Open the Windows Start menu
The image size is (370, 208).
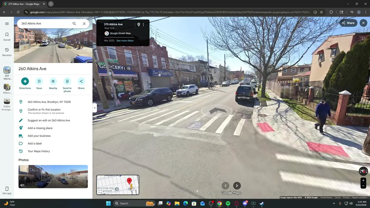108,203
